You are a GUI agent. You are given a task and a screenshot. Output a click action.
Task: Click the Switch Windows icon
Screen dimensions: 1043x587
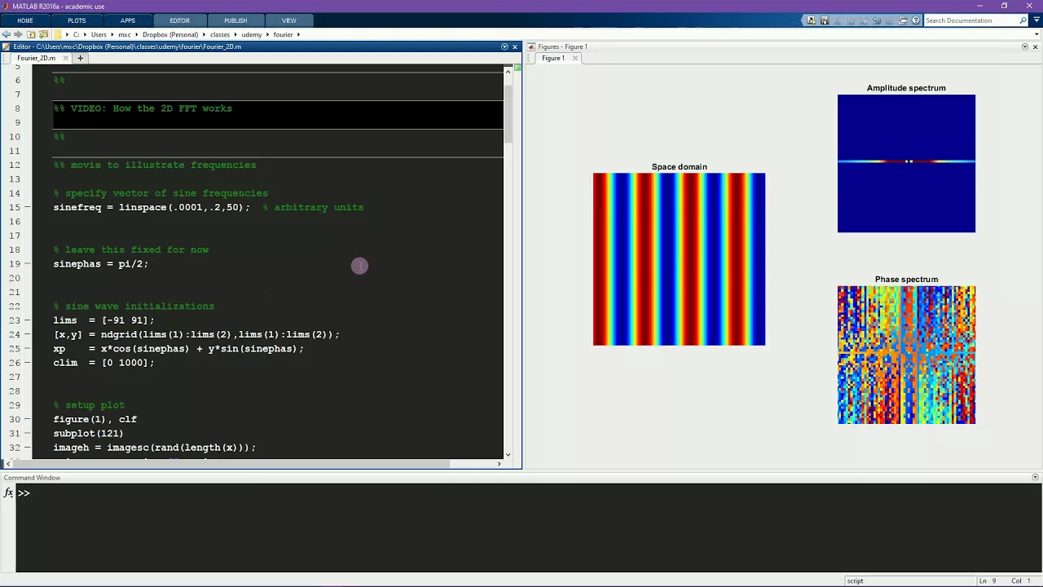903,20
